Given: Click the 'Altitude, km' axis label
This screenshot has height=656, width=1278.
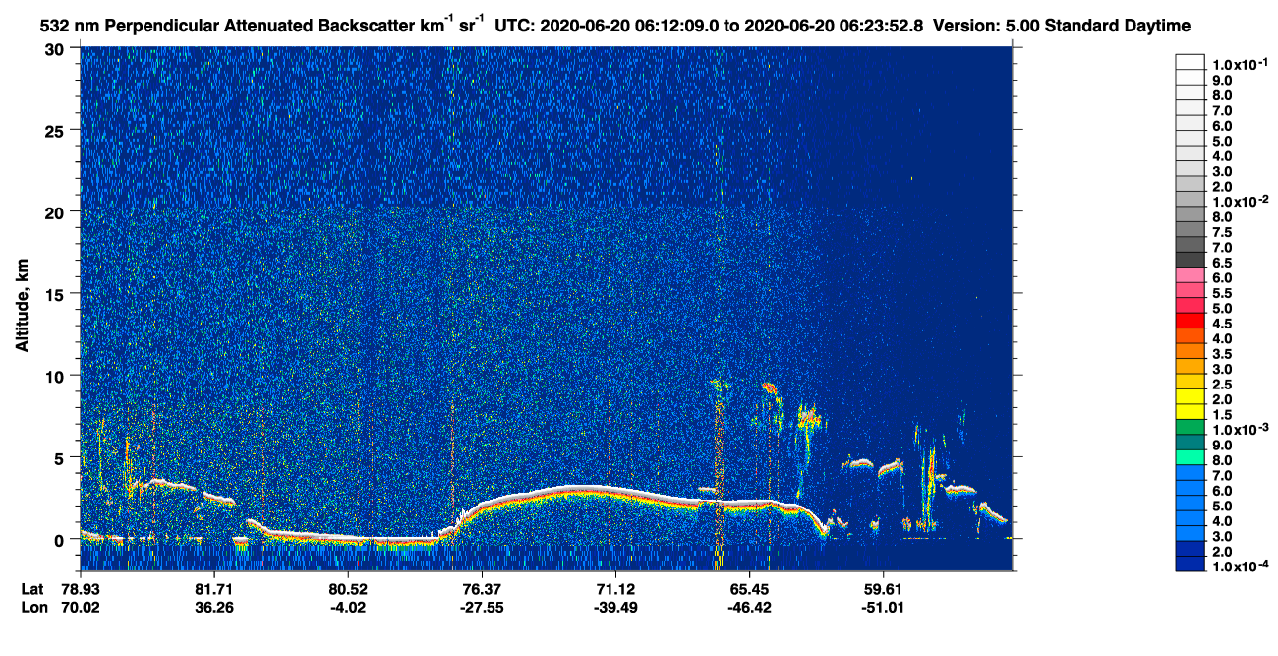Looking at the screenshot, I should tap(22, 308).
